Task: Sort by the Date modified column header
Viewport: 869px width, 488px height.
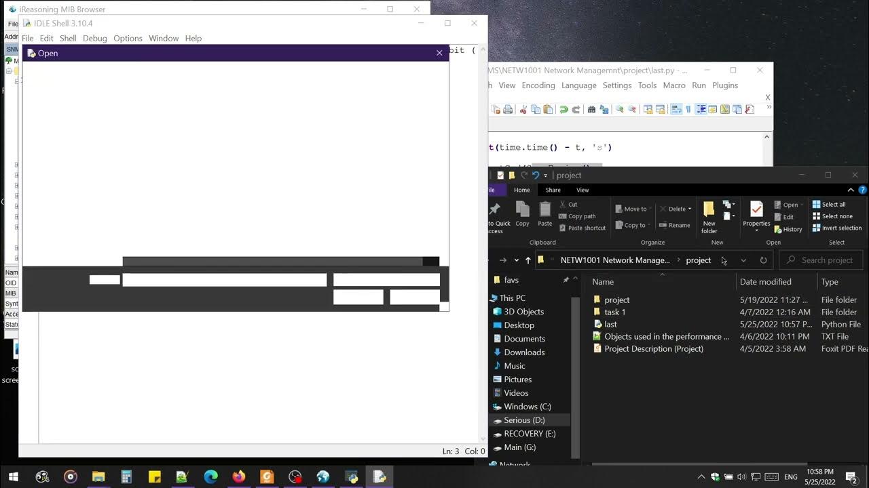Action: (765, 282)
